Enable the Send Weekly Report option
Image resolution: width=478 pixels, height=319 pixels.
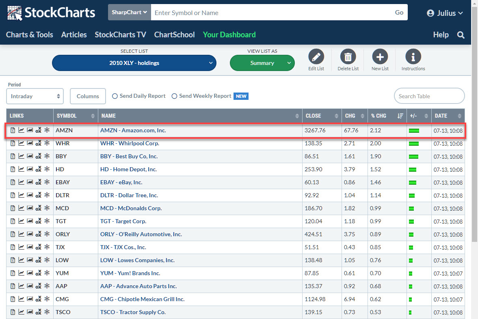pyautogui.click(x=175, y=96)
